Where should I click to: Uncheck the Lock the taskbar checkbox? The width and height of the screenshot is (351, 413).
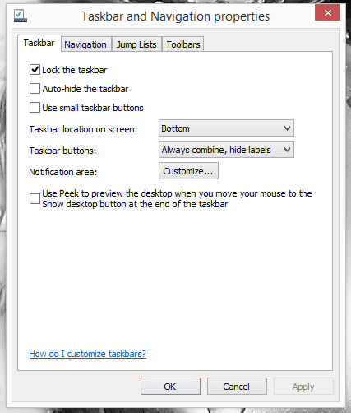[x=35, y=70]
